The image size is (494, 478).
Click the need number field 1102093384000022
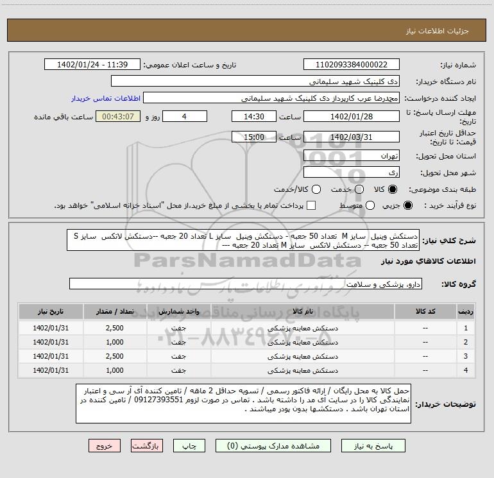(x=352, y=65)
